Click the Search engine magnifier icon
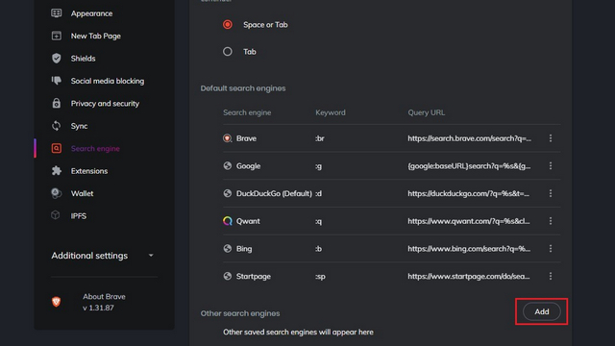The height and width of the screenshot is (346, 615). pyautogui.click(x=56, y=148)
